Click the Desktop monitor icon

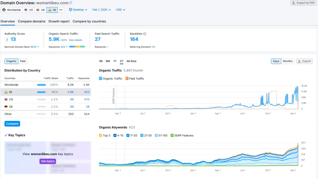pyautogui.click(x=70, y=10)
